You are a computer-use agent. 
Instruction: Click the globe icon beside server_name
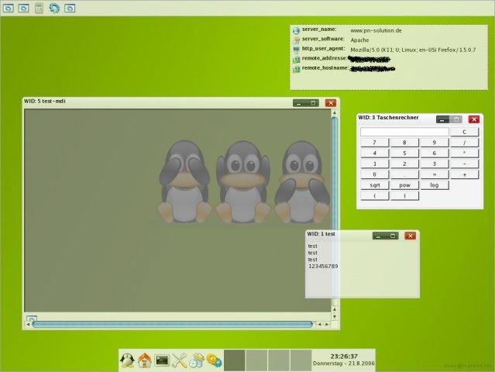coord(296,31)
